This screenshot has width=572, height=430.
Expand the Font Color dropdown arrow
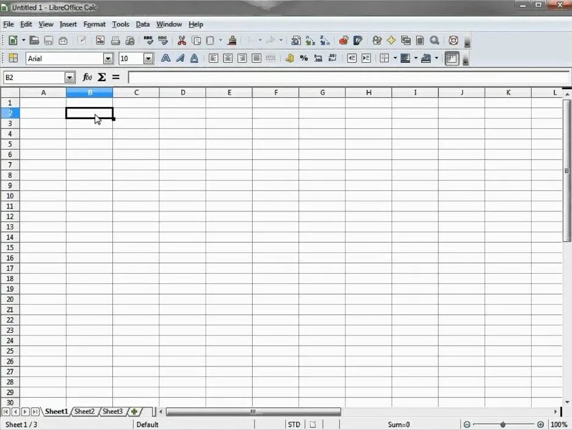[436, 59]
